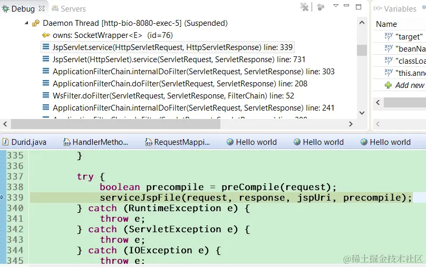Switch to HandlerMetho... editor tab
426x267 pixels.
(95, 142)
